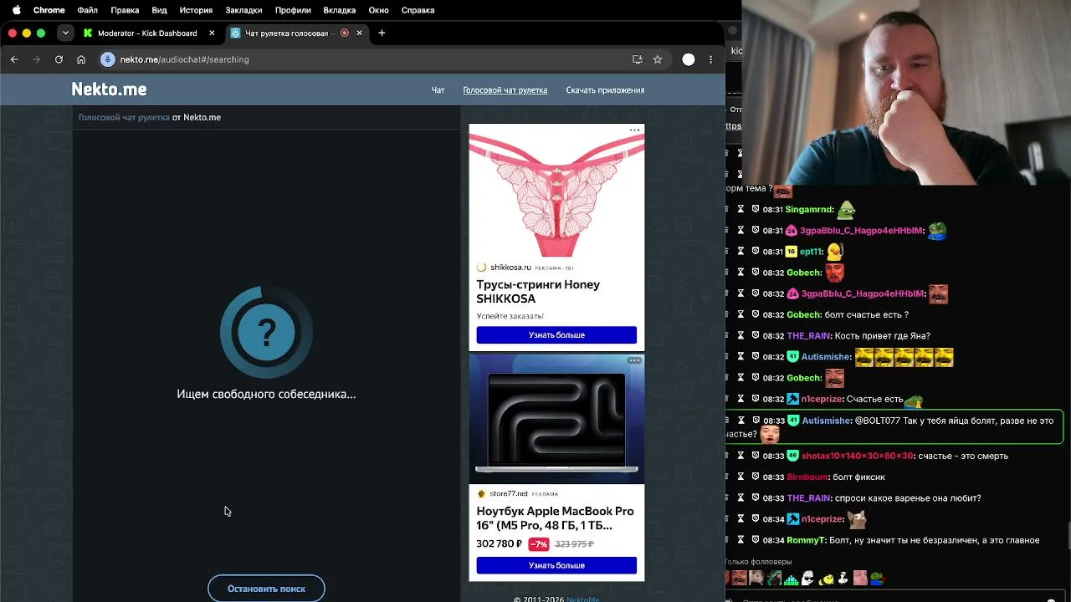The height and width of the screenshot is (602, 1071).
Task: Open the Чат navigation link
Action: coord(438,90)
